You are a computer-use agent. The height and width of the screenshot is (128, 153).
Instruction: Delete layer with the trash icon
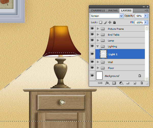click(x=142, y=83)
